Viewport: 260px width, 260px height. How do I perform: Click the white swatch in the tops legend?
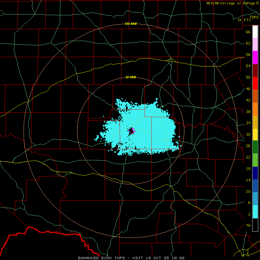tap(255, 32)
